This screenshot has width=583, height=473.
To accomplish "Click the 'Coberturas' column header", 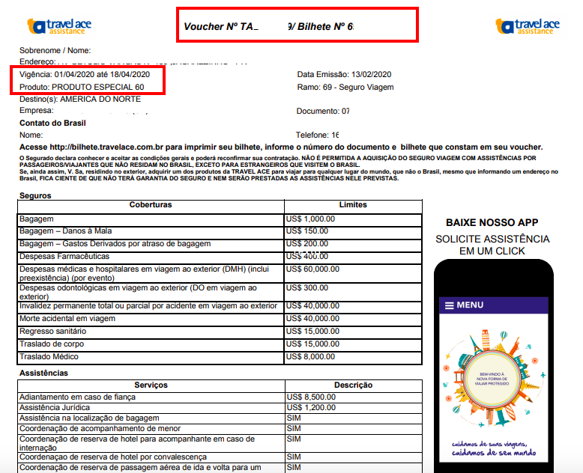I will click(x=151, y=204).
